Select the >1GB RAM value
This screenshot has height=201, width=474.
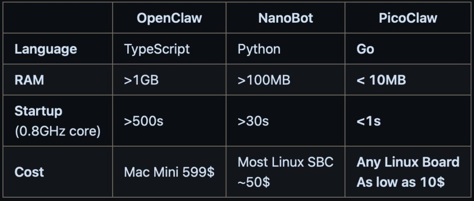tap(141, 80)
